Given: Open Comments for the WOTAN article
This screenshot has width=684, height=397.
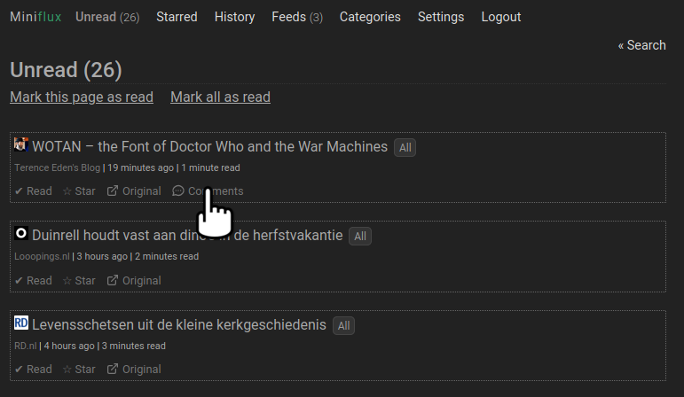Looking at the screenshot, I should click(x=208, y=191).
